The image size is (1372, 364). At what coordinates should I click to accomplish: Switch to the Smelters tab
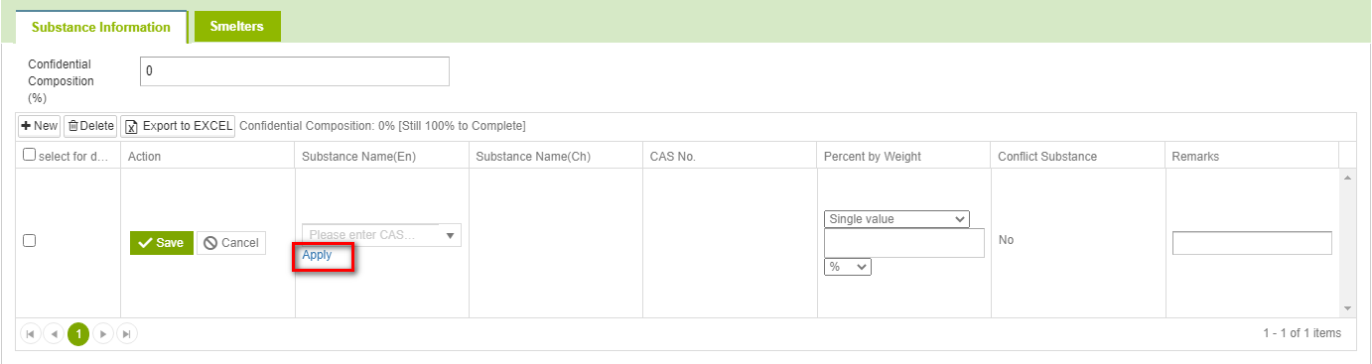coord(237,27)
